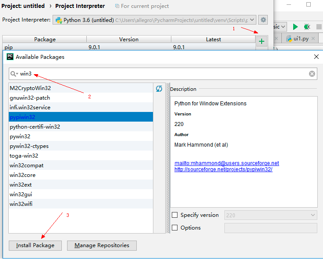The height and width of the screenshot is (259, 323).
Task: Enable the Options checkbox
Action: pos(175,227)
